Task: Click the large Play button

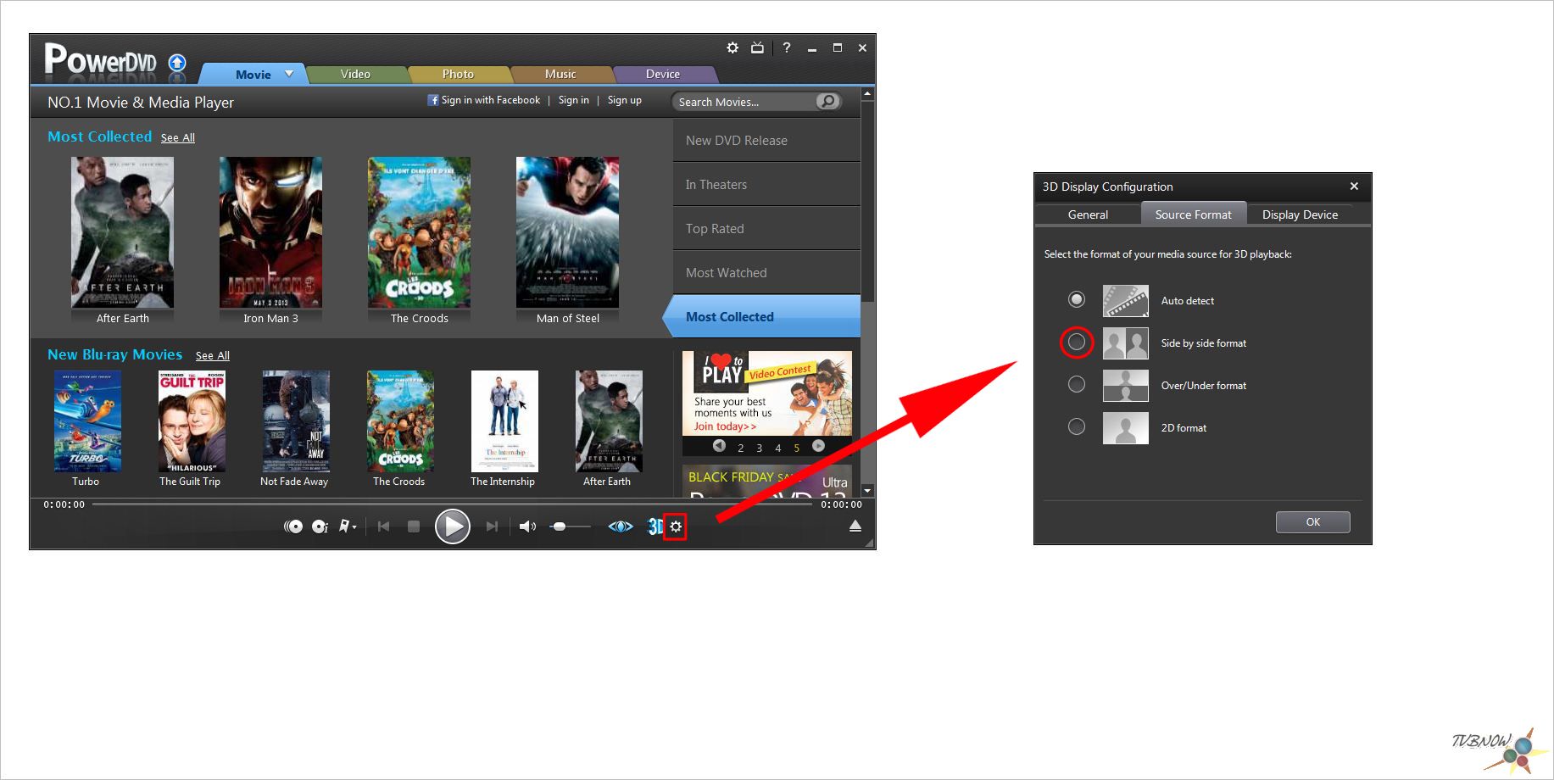Action: click(x=452, y=526)
